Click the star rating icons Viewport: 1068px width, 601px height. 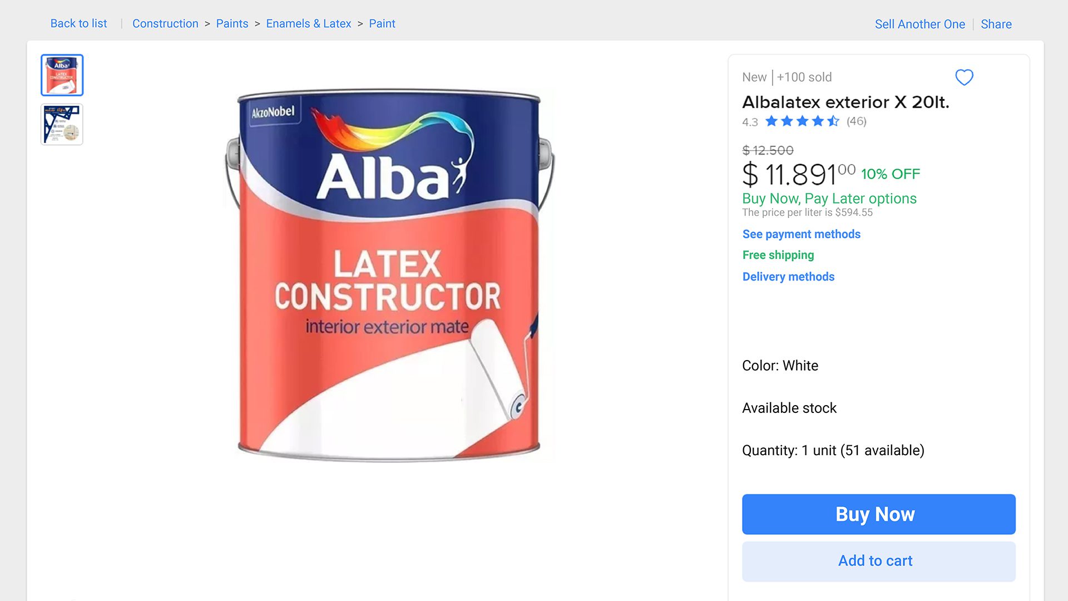tap(802, 121)
